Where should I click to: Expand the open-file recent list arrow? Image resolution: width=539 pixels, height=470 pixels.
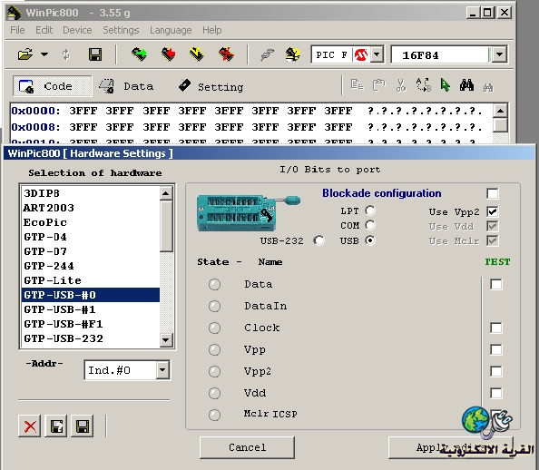coord(44,54)
